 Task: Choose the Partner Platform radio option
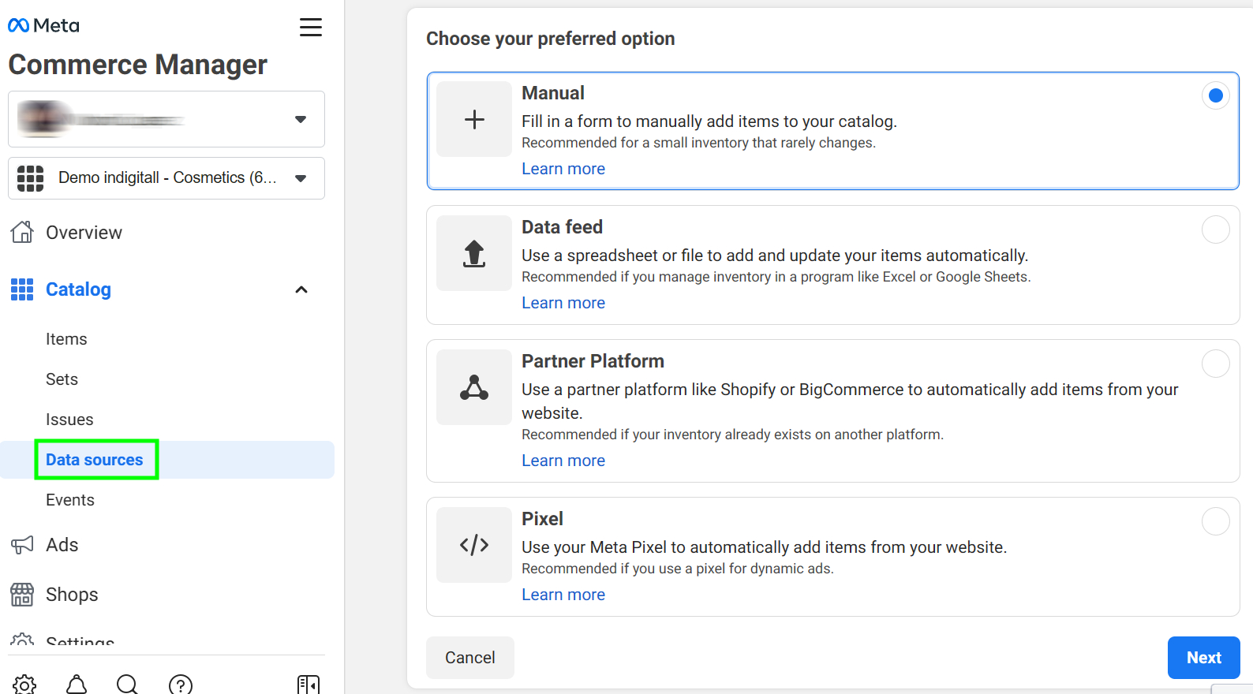1215,364
